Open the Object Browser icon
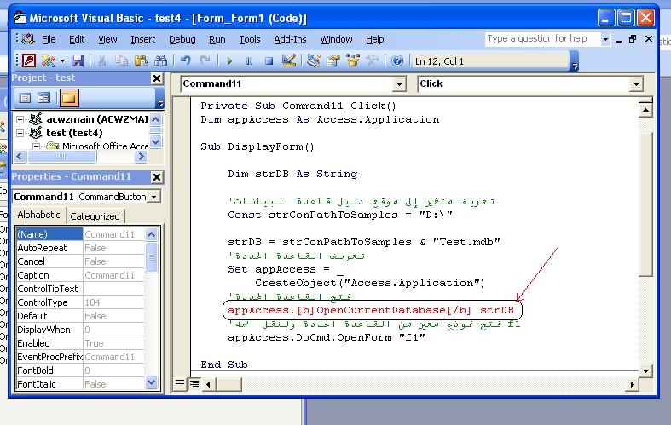The width and height of the screenshot is (671, 425). coord(353,60)
